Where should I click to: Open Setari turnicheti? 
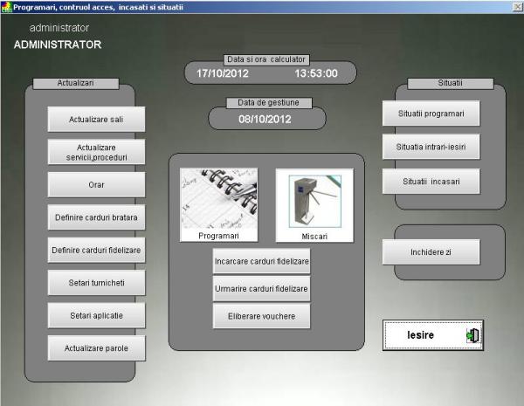point(96,283)
